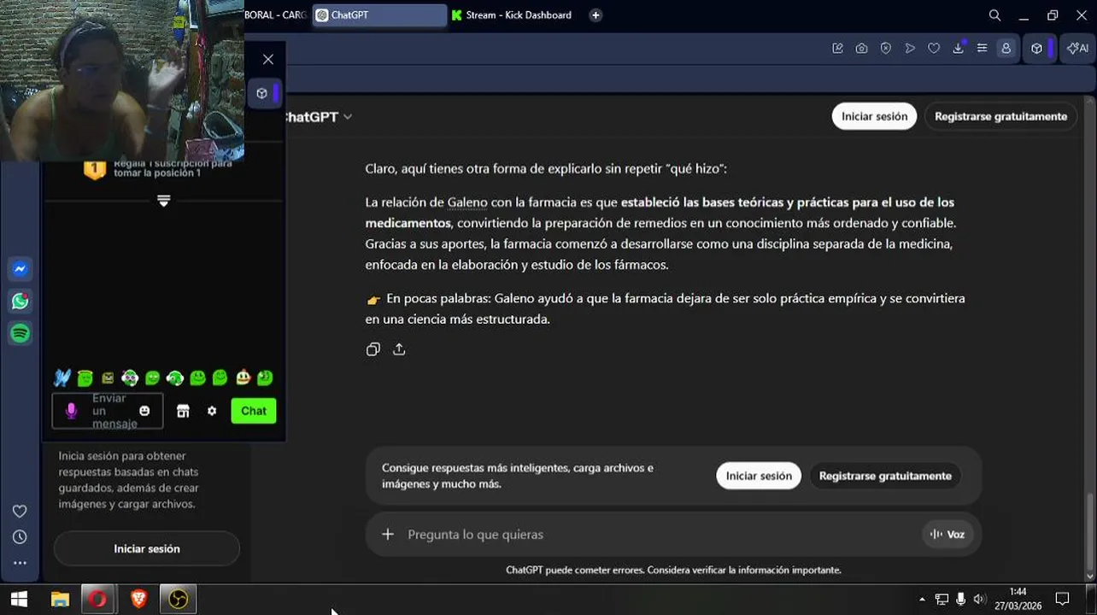Close the side panel with the X
The image size is (1097, 615).
268,59
